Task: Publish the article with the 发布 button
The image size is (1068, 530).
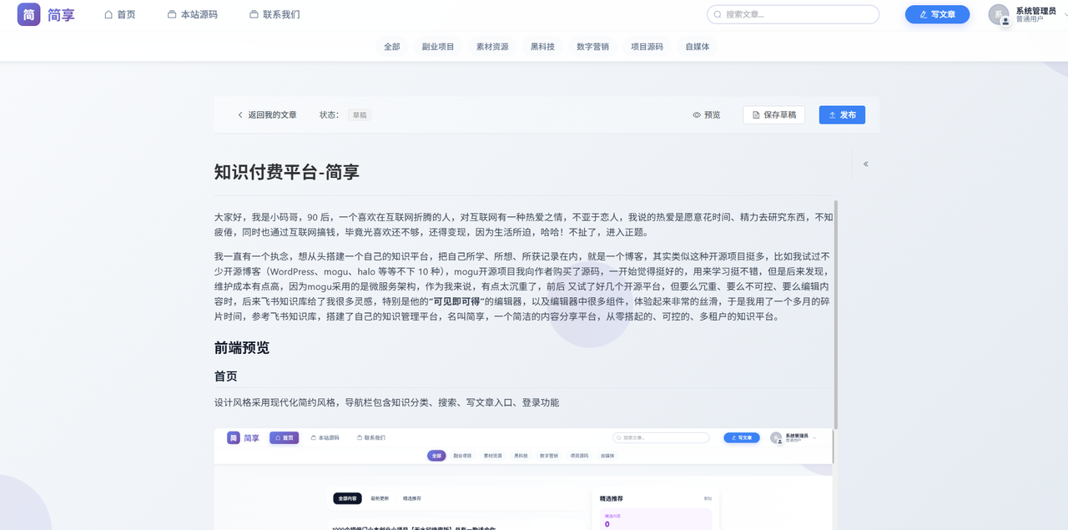Action: [842, 114]
